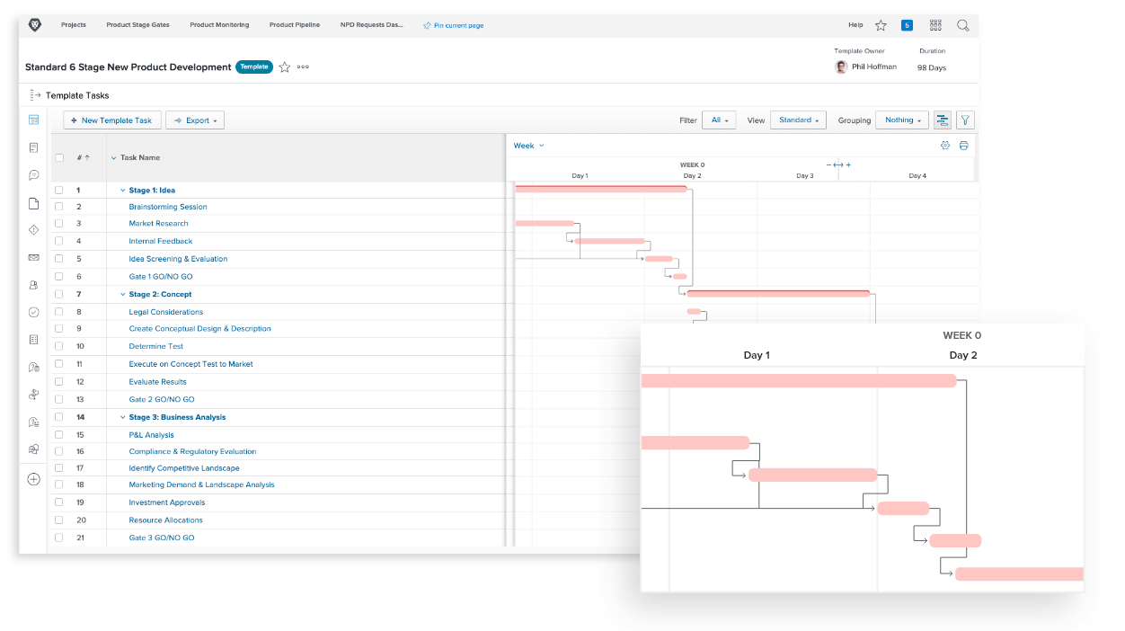Toggle the select-all checkbox in table header
Image resolution: width=1125 pixels, height=631 pixels.
tap(59, 157)
